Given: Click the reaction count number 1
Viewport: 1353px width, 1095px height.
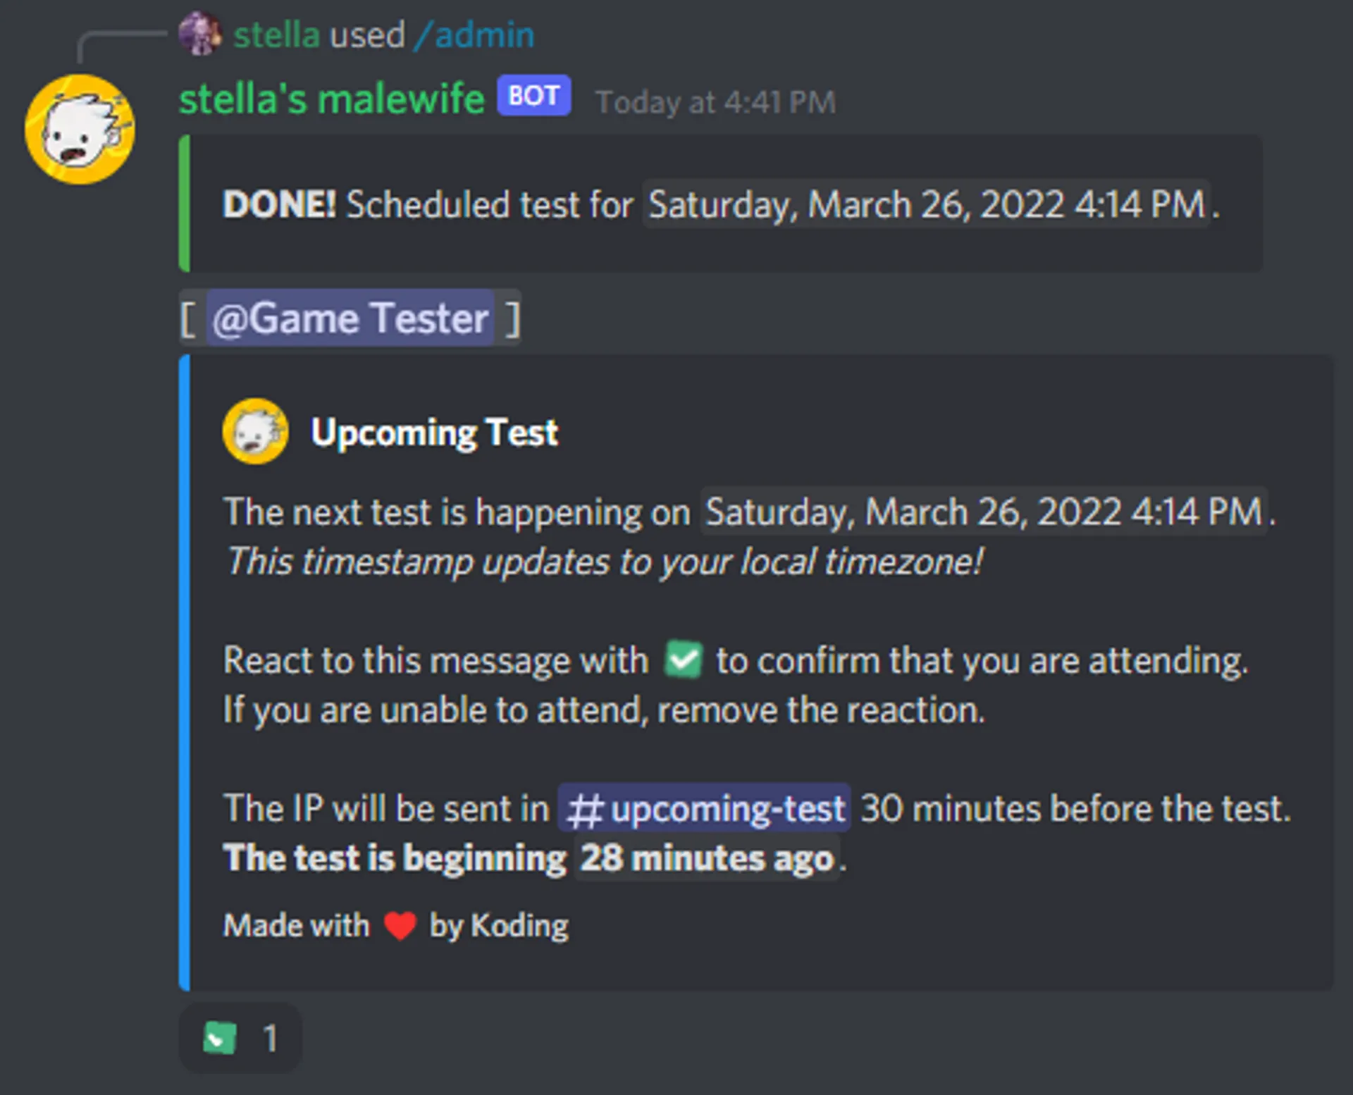Looking at the screenshot, I should click(x=270, y=1038).
